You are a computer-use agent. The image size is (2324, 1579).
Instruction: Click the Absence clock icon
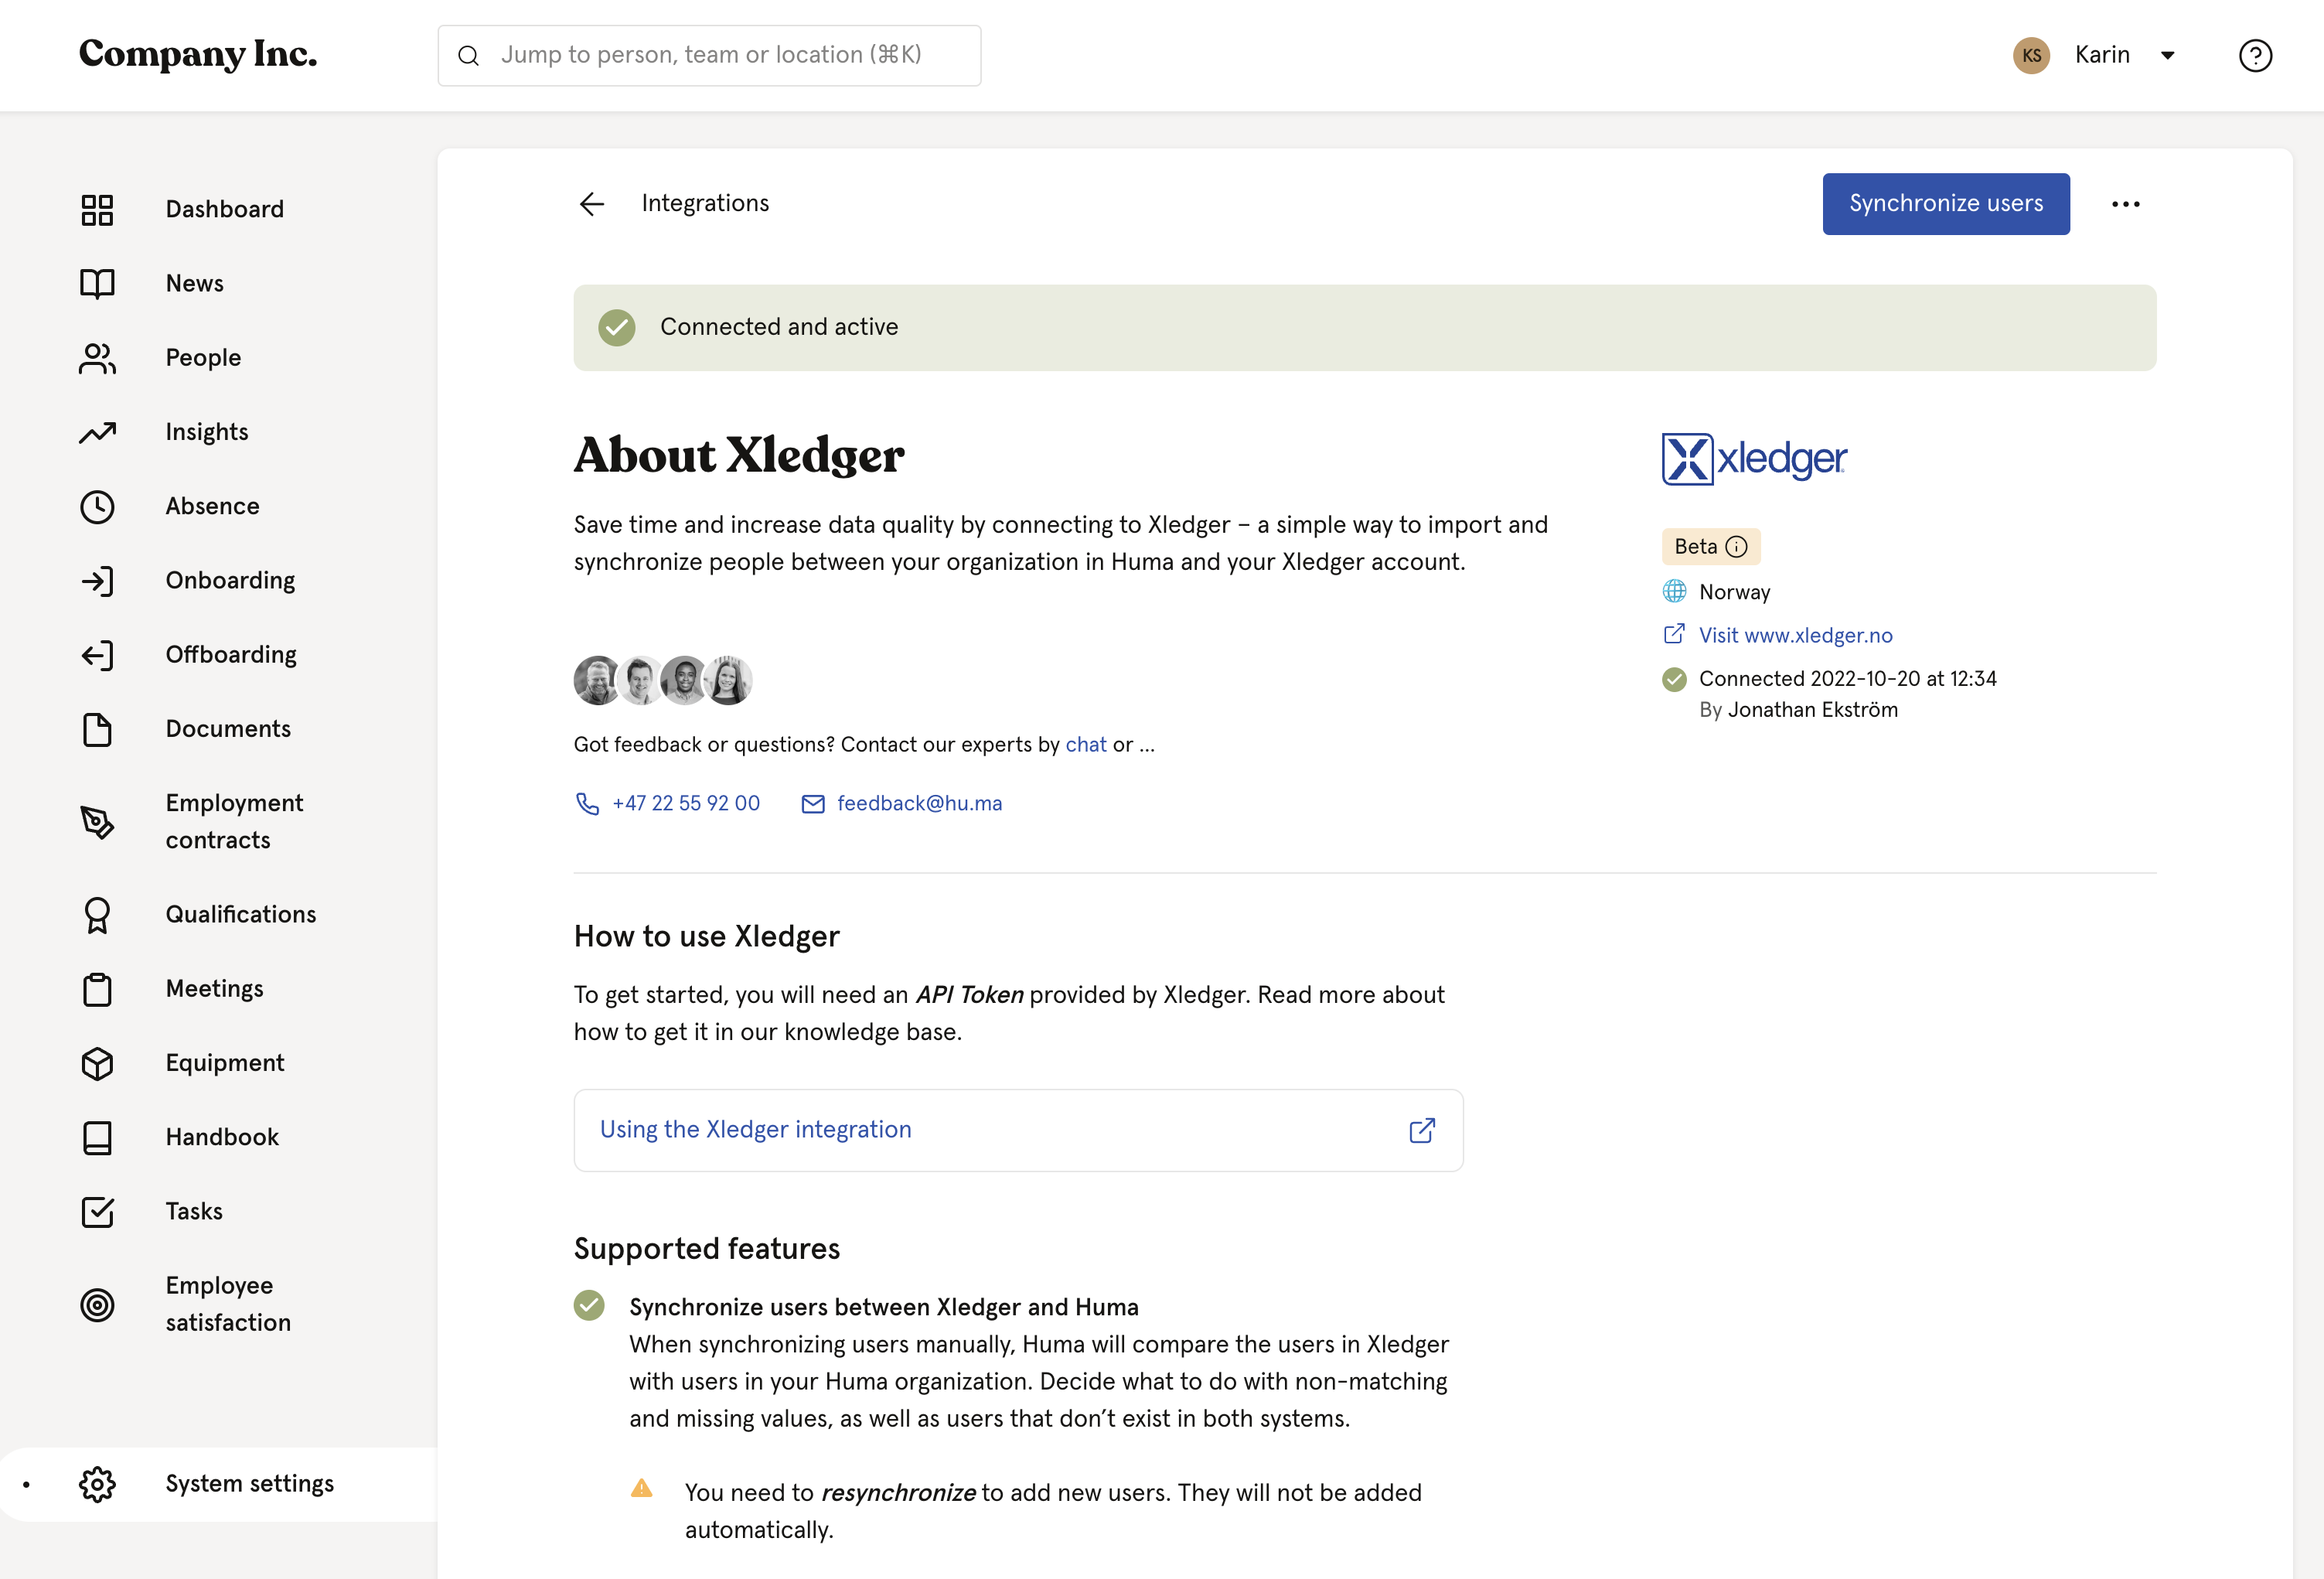coord(97,507)
